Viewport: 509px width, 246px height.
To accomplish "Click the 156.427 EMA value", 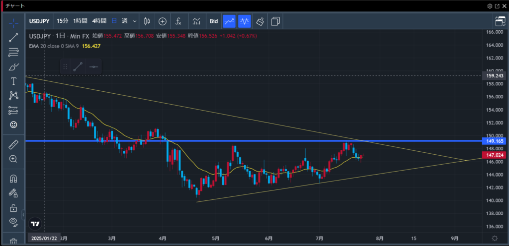I will 91,46.
